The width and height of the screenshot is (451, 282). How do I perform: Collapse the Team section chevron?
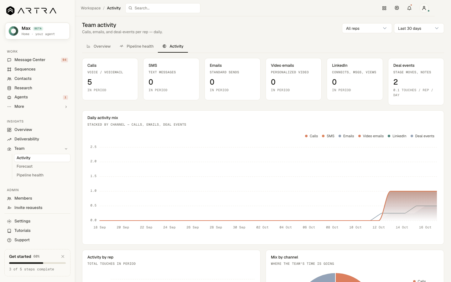66,149
